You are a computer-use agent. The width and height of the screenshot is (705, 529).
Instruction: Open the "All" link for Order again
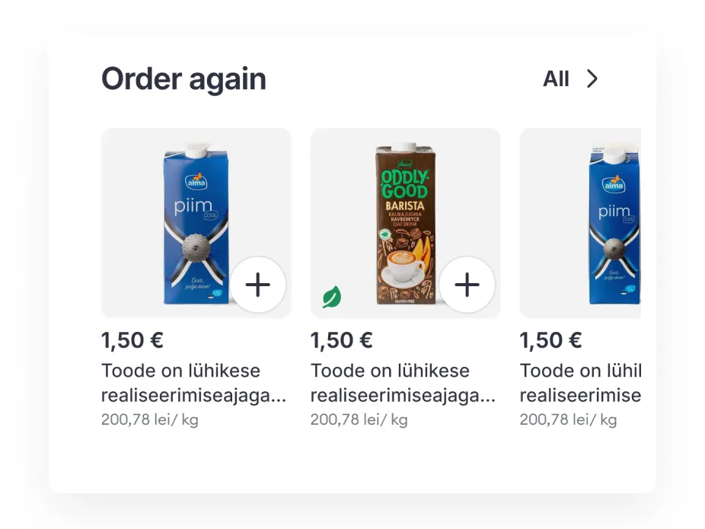[x=556, y=79]
